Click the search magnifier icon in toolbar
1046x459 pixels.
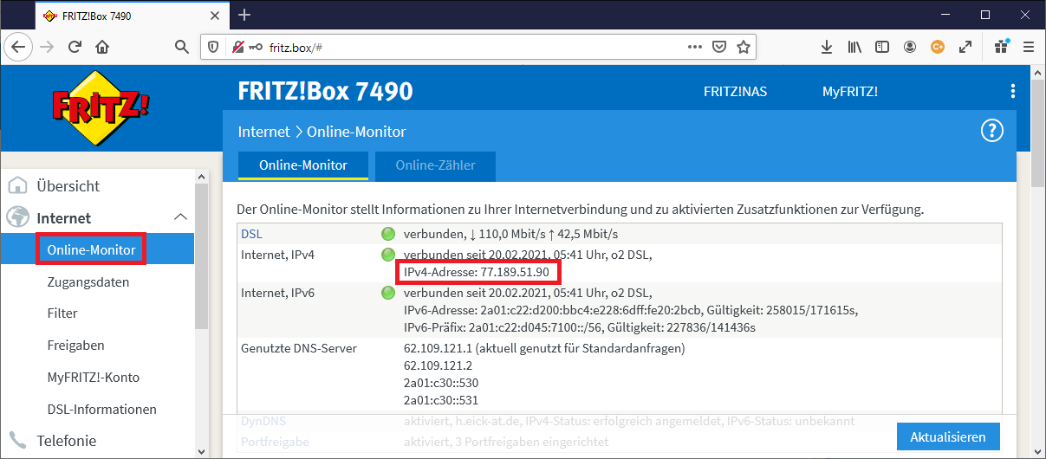pyautogui.click(x=182, y=47)
